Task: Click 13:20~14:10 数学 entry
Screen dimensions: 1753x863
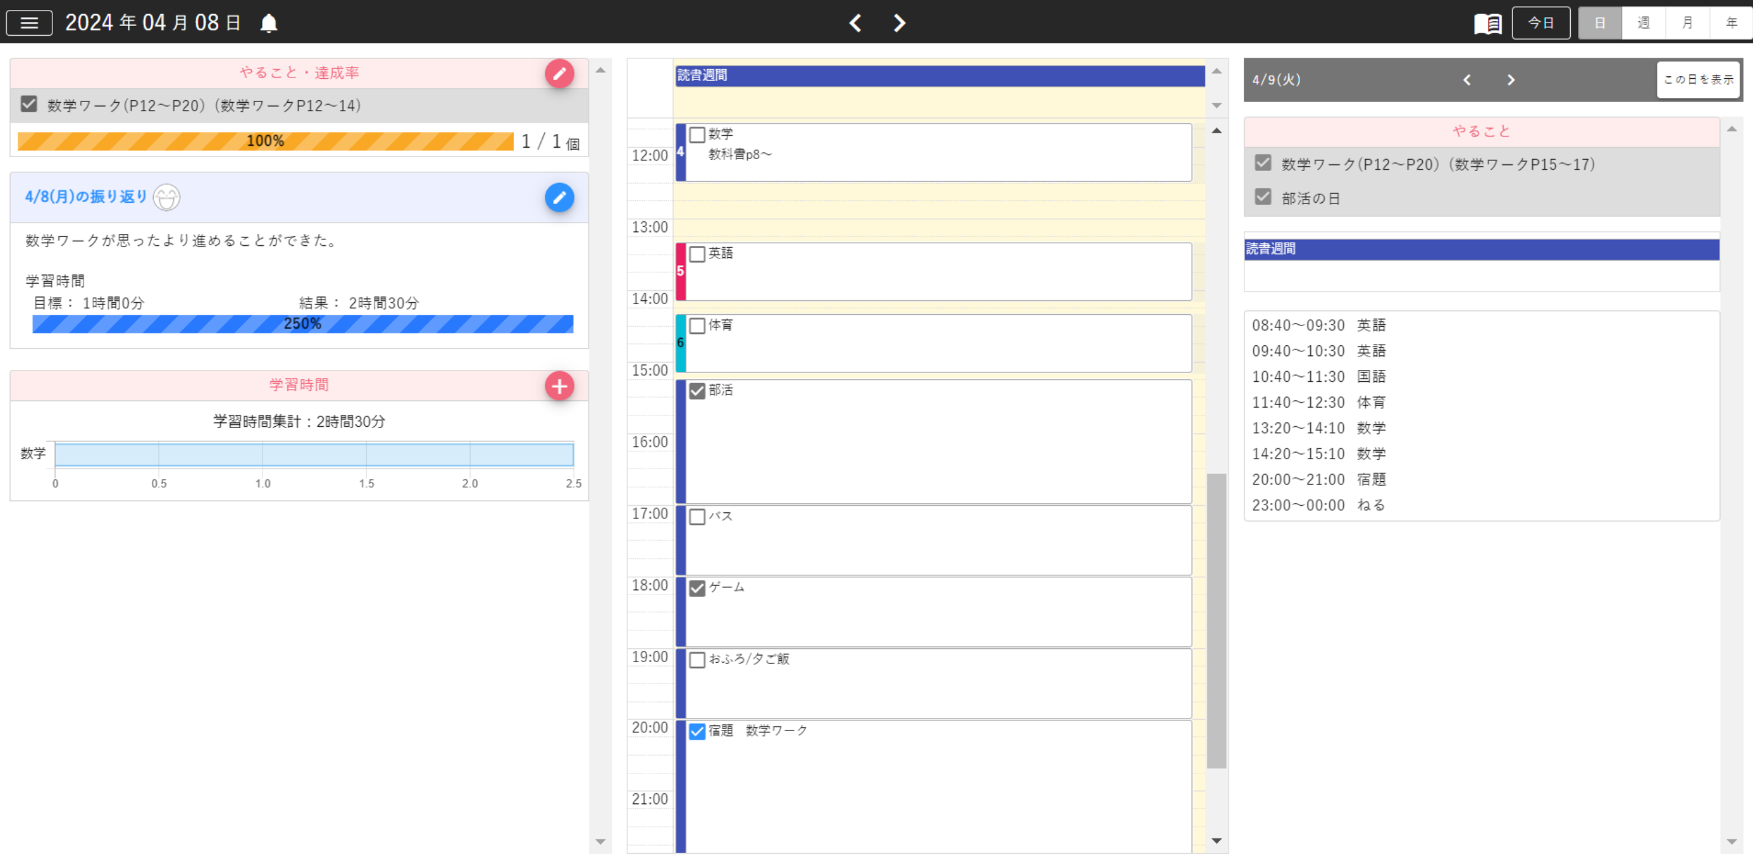Action: click(x=1319, y=429)
